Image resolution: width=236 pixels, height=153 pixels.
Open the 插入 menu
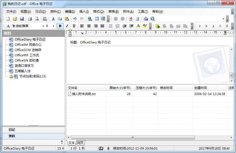84,11
